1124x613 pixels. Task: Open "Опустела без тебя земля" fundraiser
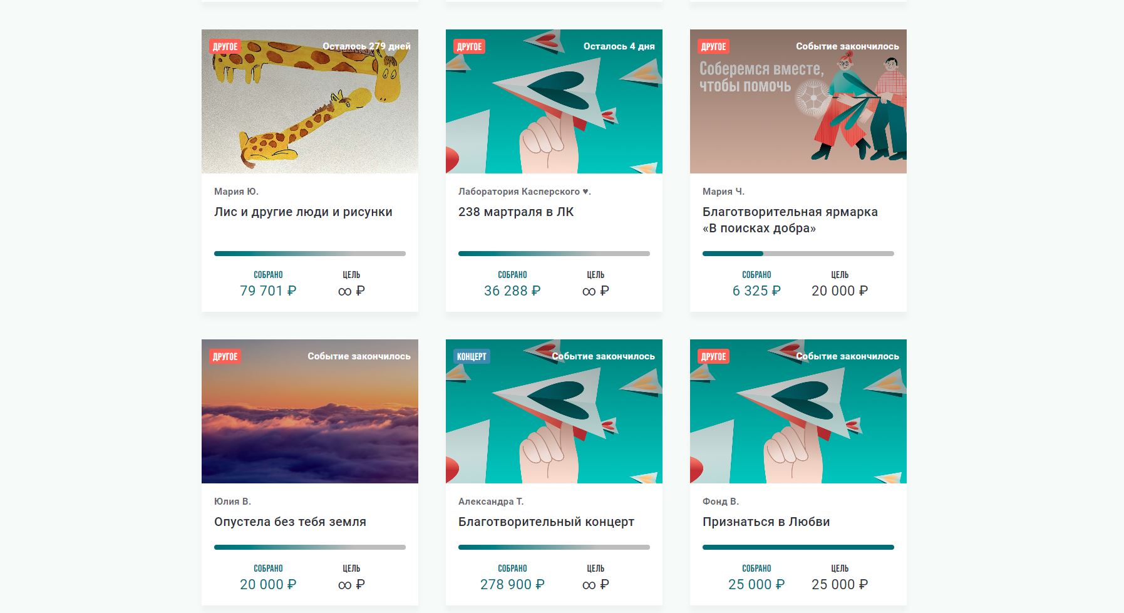click(x=290, y=522)
